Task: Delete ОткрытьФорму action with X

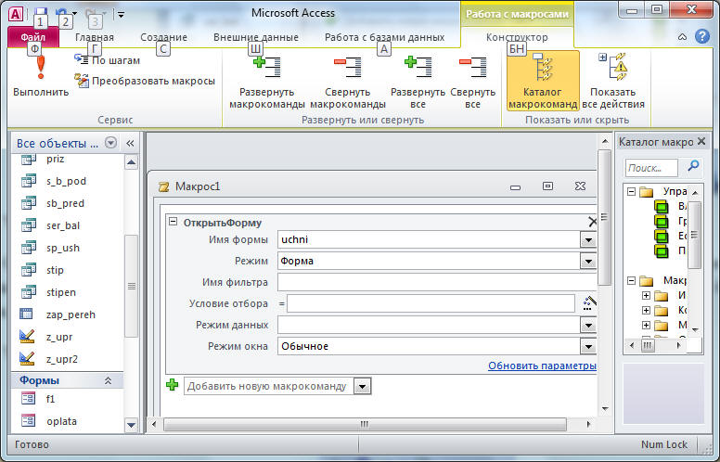Action: pos(592,223)
